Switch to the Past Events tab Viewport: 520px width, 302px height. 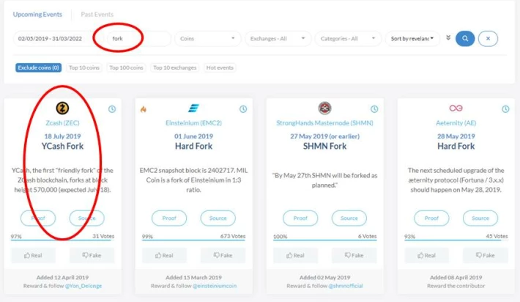(x=97, y=14)
